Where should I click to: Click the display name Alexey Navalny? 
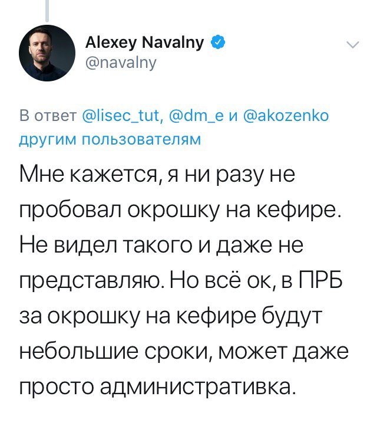(144, 42)
